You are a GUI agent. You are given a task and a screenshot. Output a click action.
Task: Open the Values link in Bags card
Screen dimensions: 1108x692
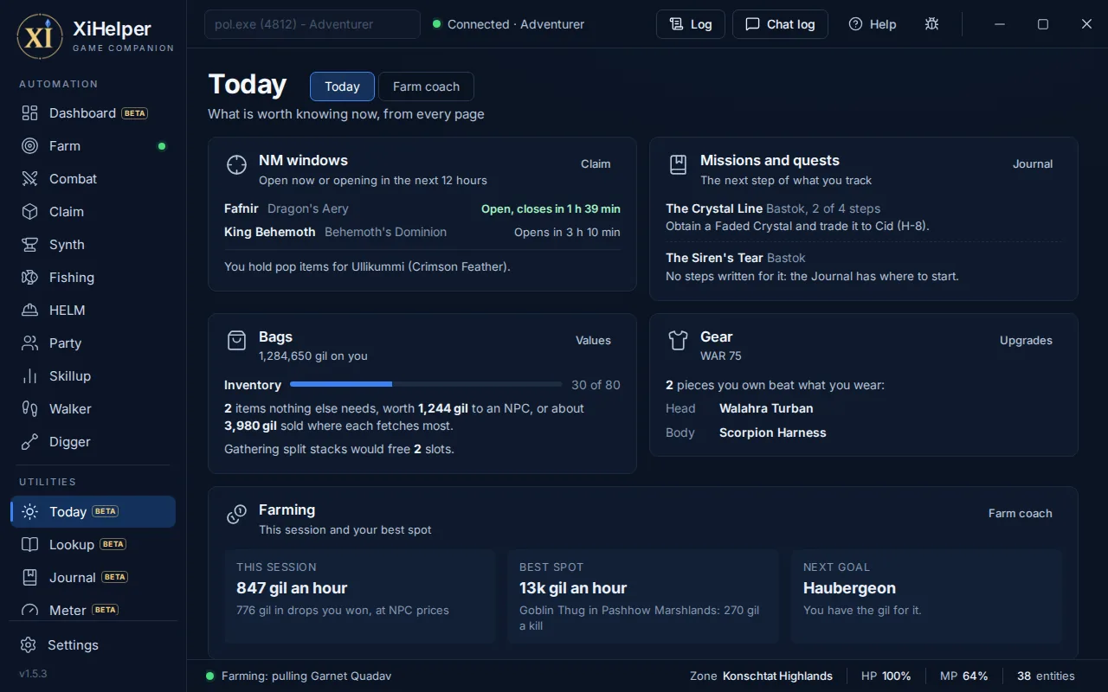pos(593,340)
